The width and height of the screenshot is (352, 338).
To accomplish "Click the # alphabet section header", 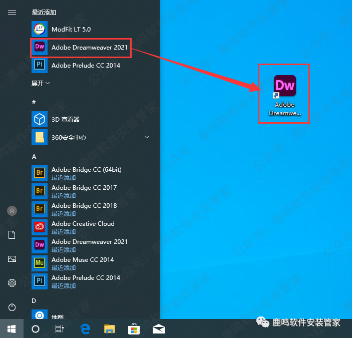I will click(x=34, y=102).
